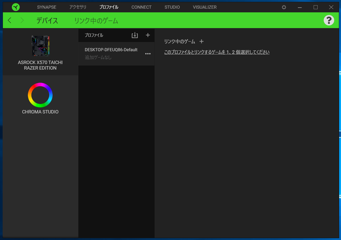Open the リンク中のゲーム subtab

click(96, 20)
